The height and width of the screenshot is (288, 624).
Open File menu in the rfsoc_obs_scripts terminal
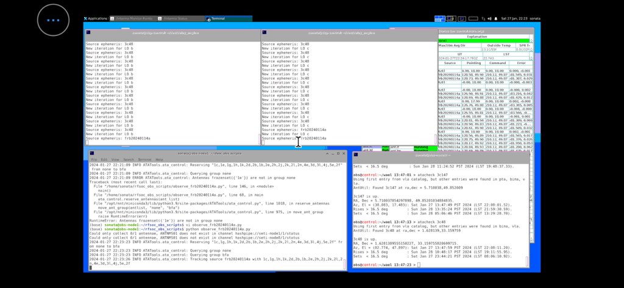pos(94,160)
